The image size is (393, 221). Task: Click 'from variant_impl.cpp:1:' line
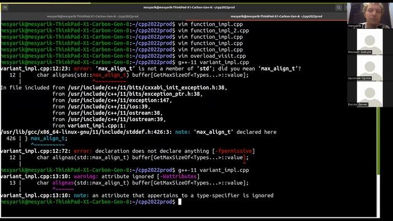[x=89, y=125]
